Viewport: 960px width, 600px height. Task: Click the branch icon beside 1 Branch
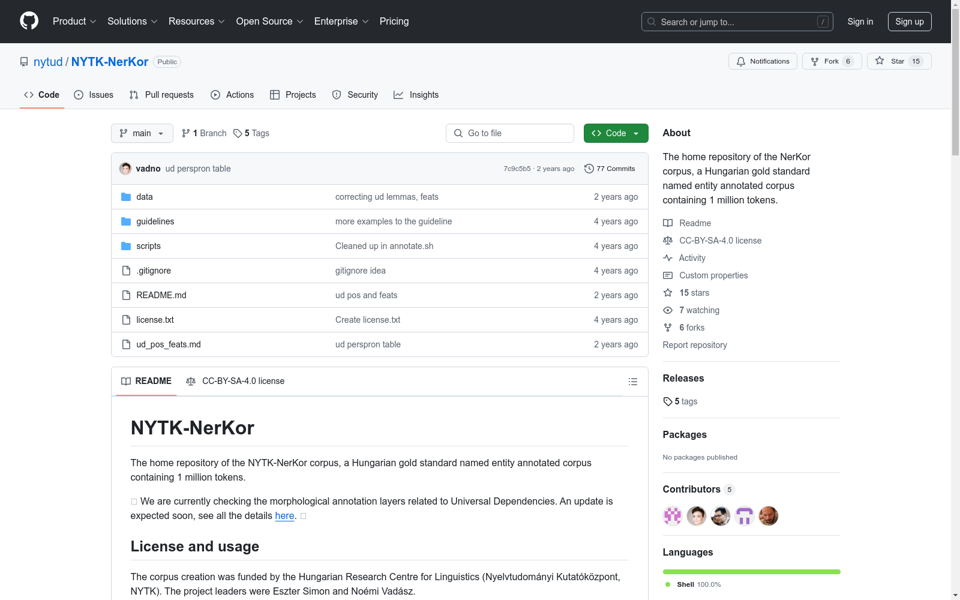pos(186,133)
